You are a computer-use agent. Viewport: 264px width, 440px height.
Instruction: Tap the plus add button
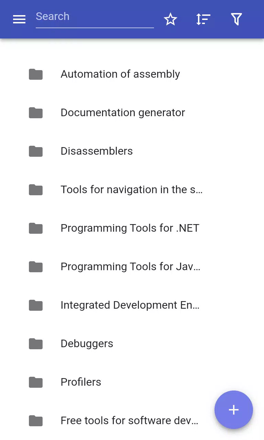tap(234, 410)
